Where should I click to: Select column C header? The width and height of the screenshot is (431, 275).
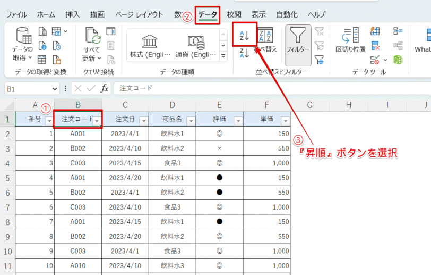coord(125,105)
